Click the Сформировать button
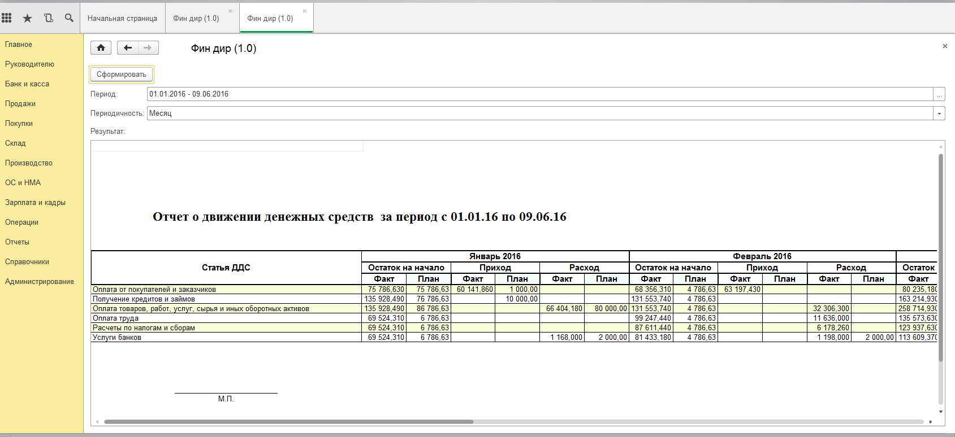Viewport: 955px width, 437px height. (121, 75)
